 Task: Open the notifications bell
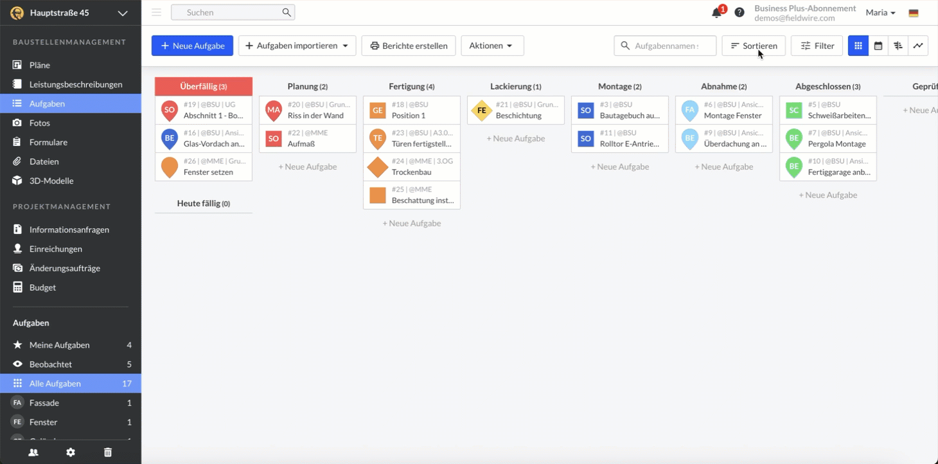point(716,13)
